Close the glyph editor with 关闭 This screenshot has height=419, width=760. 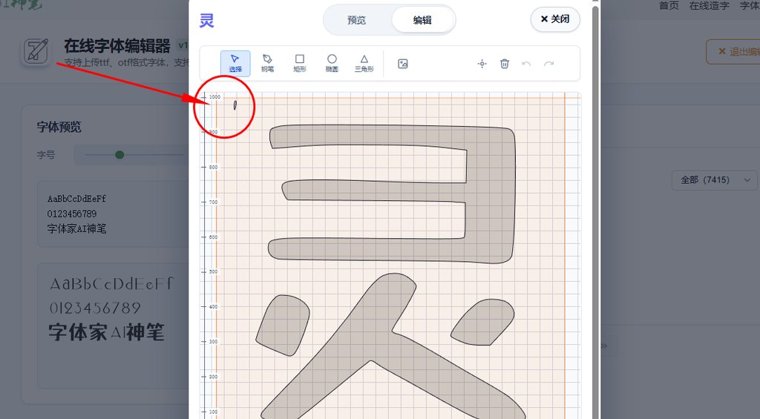point(555,19)
